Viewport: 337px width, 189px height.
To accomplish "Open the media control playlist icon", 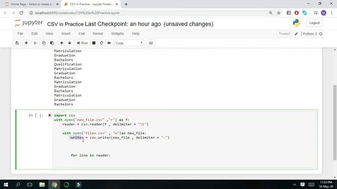I will [x=315, y=13].
